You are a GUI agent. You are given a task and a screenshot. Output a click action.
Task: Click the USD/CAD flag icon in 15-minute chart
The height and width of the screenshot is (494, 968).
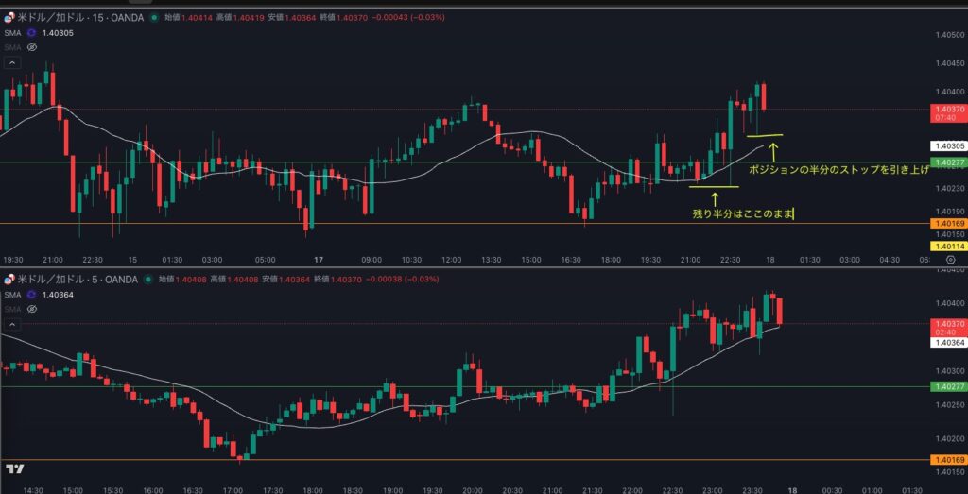click(x=9, y=17)
